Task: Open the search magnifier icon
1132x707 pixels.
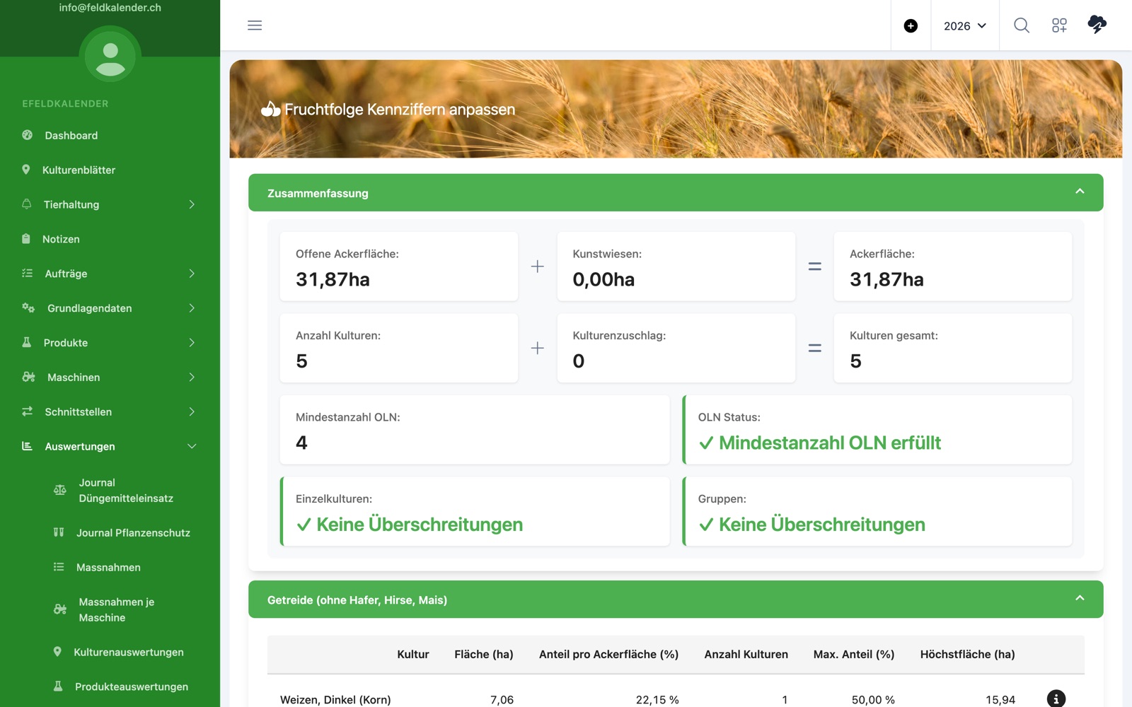Action: [1022, 25]
